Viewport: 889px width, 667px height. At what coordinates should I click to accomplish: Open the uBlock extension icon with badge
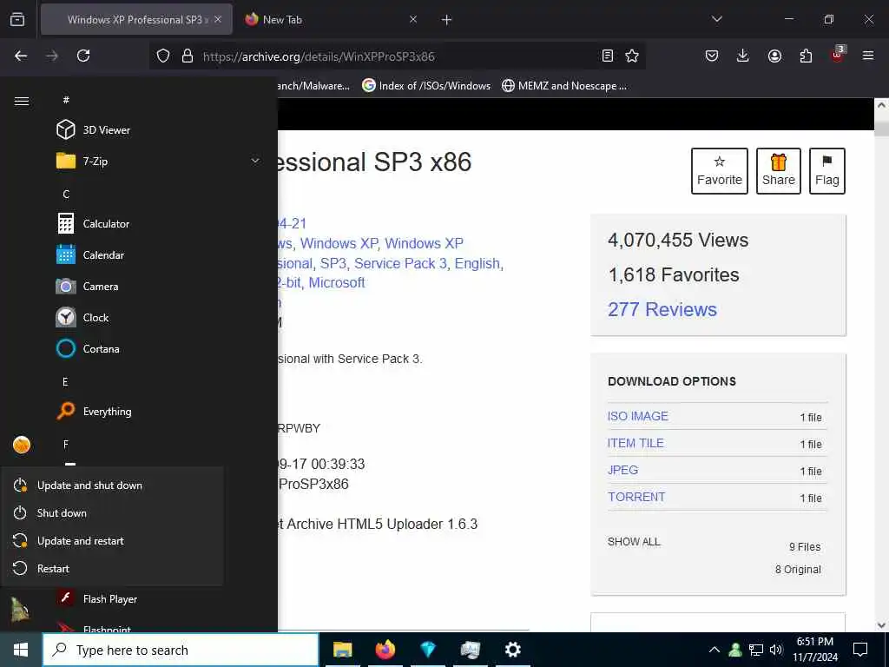tap(838, 54)
